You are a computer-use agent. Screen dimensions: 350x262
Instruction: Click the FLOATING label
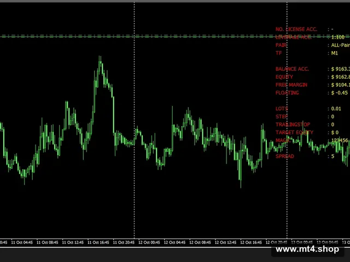287,93
